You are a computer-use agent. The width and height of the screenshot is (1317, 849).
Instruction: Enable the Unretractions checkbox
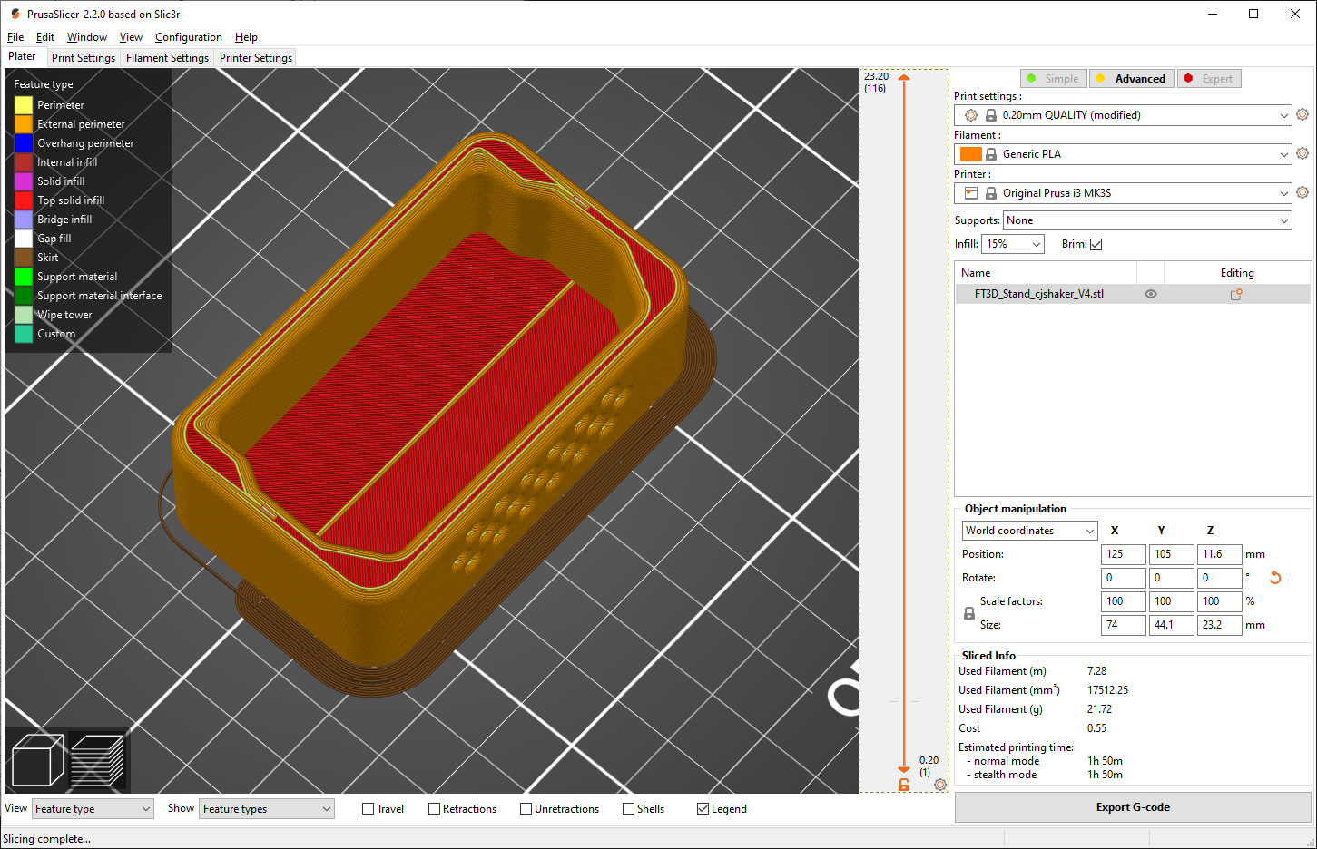tap(526, 809)
